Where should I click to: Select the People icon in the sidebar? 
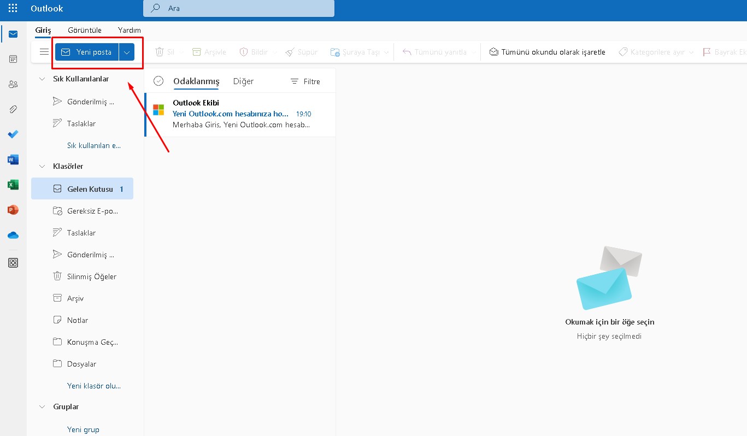(x=13, y=84)
